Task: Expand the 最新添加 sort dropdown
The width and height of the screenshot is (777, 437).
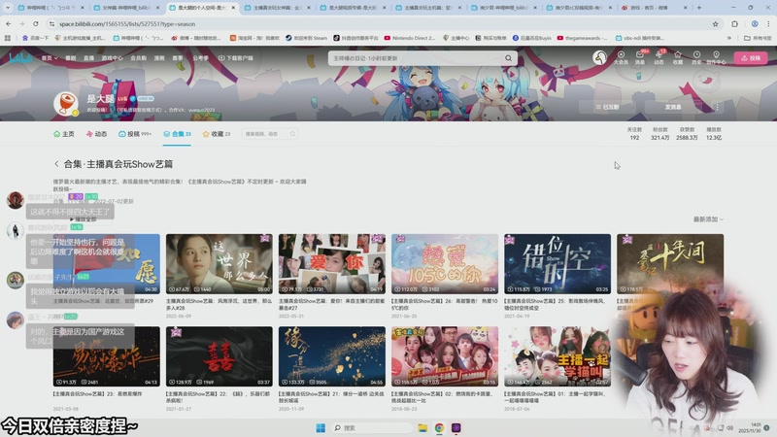Action: click(x=708, y=219)
